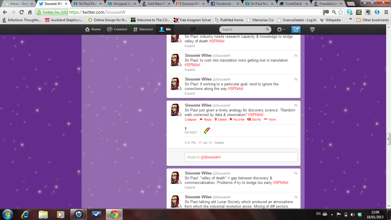Collapse the expanded tweet
Viewport: 391px width, 220px height.
[190, 119]
